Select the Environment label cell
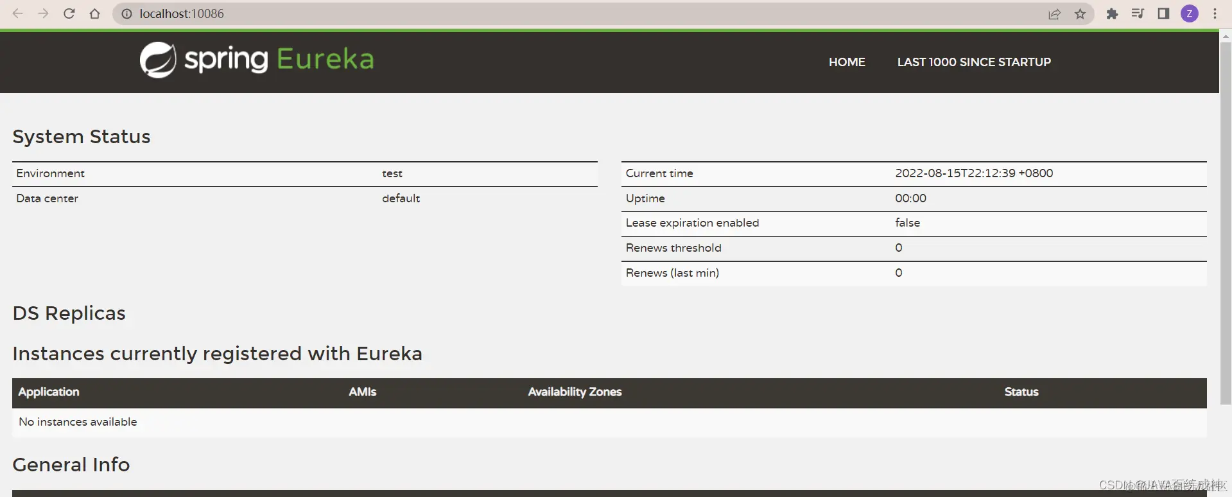This screenshot has width=1232, height=497. [50, 173]
